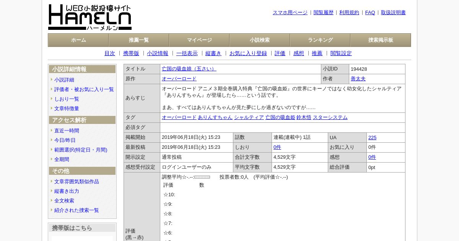Open 直近一時間 access analysis
The width and height of the screenshot is (459, 241).
pos(67,131)
